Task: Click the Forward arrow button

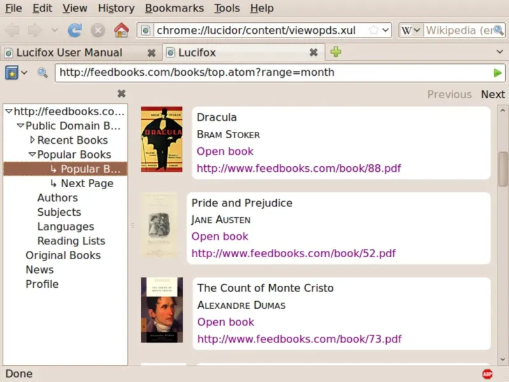Action: [x=35, y=31]
